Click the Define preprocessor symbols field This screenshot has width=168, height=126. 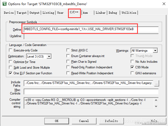[91, 29]
